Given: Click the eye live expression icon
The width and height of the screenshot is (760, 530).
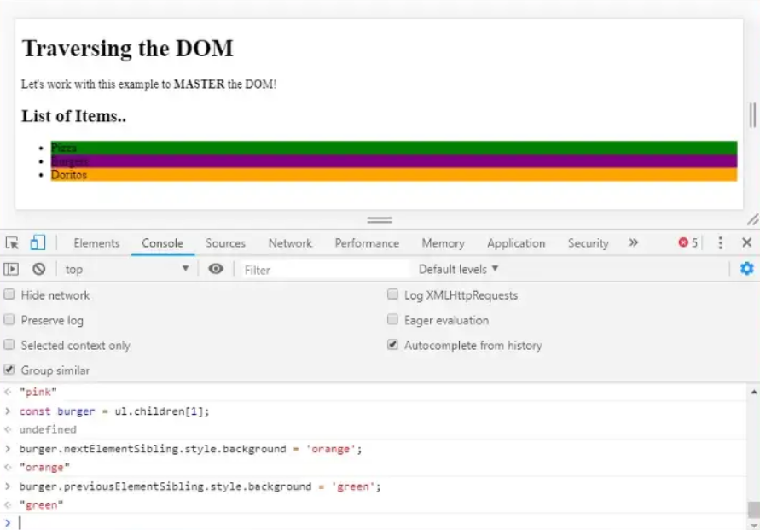Looking at the screenshot, I should [x=216, y=269].
